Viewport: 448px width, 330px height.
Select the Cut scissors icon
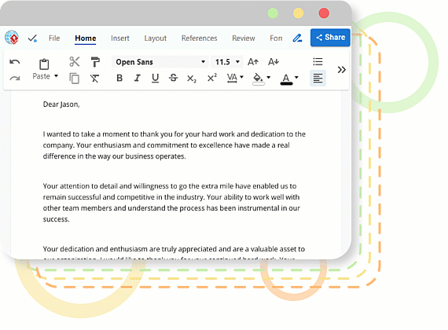pos(75,62)
